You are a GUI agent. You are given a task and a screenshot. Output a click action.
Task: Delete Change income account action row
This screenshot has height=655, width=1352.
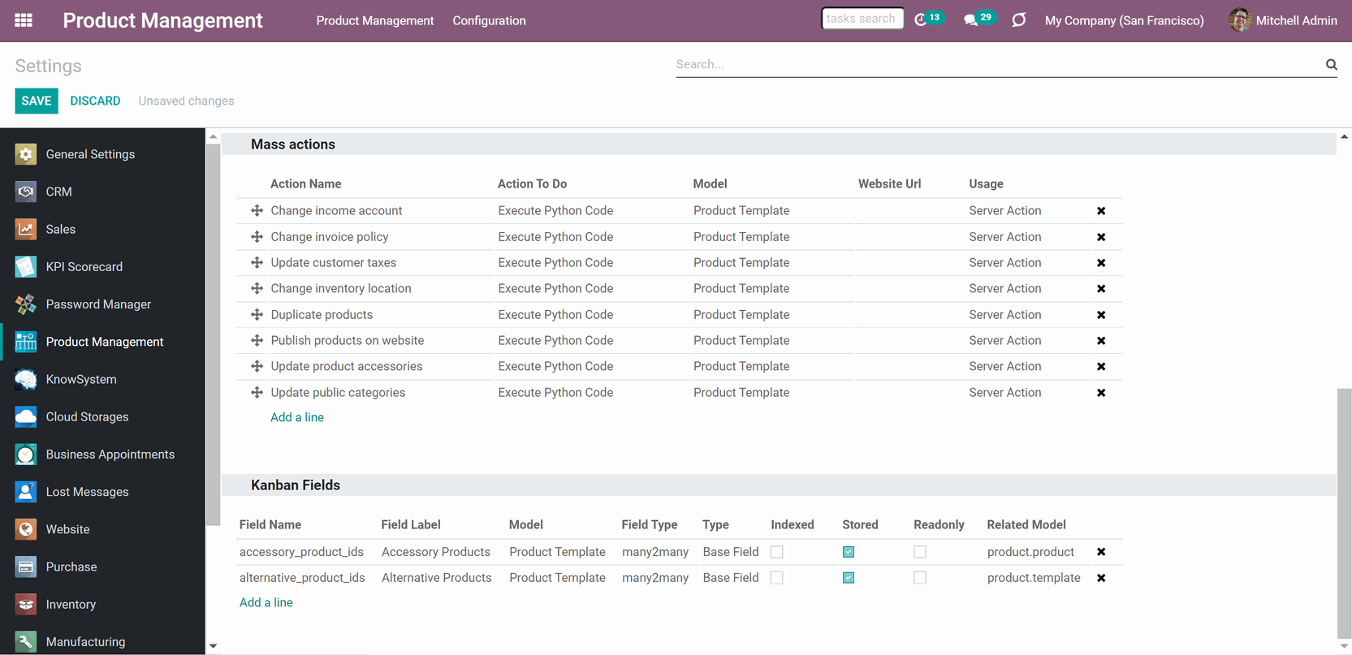[x=1101, y=211]
